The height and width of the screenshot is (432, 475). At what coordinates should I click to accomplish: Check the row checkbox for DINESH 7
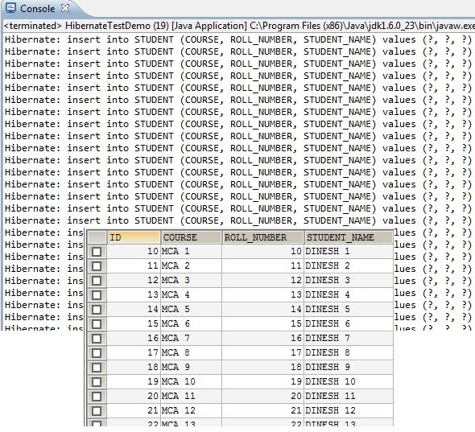pos(97,339)
